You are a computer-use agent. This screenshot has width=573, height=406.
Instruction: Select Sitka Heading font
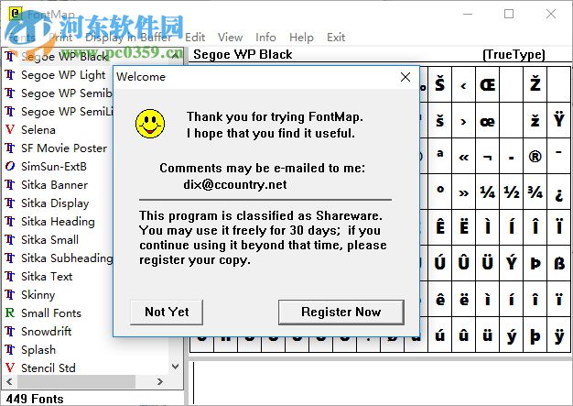point(58,221)
